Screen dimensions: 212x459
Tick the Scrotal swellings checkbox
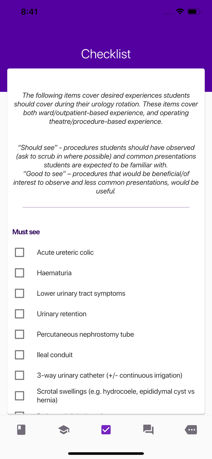coord(19,395)
